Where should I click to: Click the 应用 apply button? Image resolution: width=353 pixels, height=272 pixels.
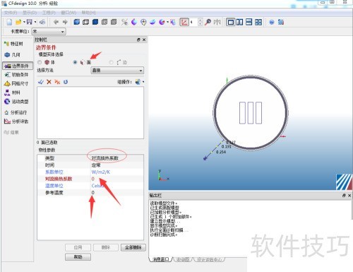[x=78, y=247]
